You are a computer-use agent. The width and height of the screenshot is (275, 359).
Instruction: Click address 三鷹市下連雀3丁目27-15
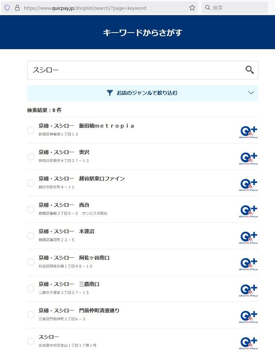pos(64,292)
